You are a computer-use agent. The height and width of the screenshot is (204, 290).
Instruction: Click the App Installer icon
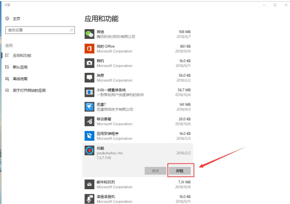click(89, 136)
